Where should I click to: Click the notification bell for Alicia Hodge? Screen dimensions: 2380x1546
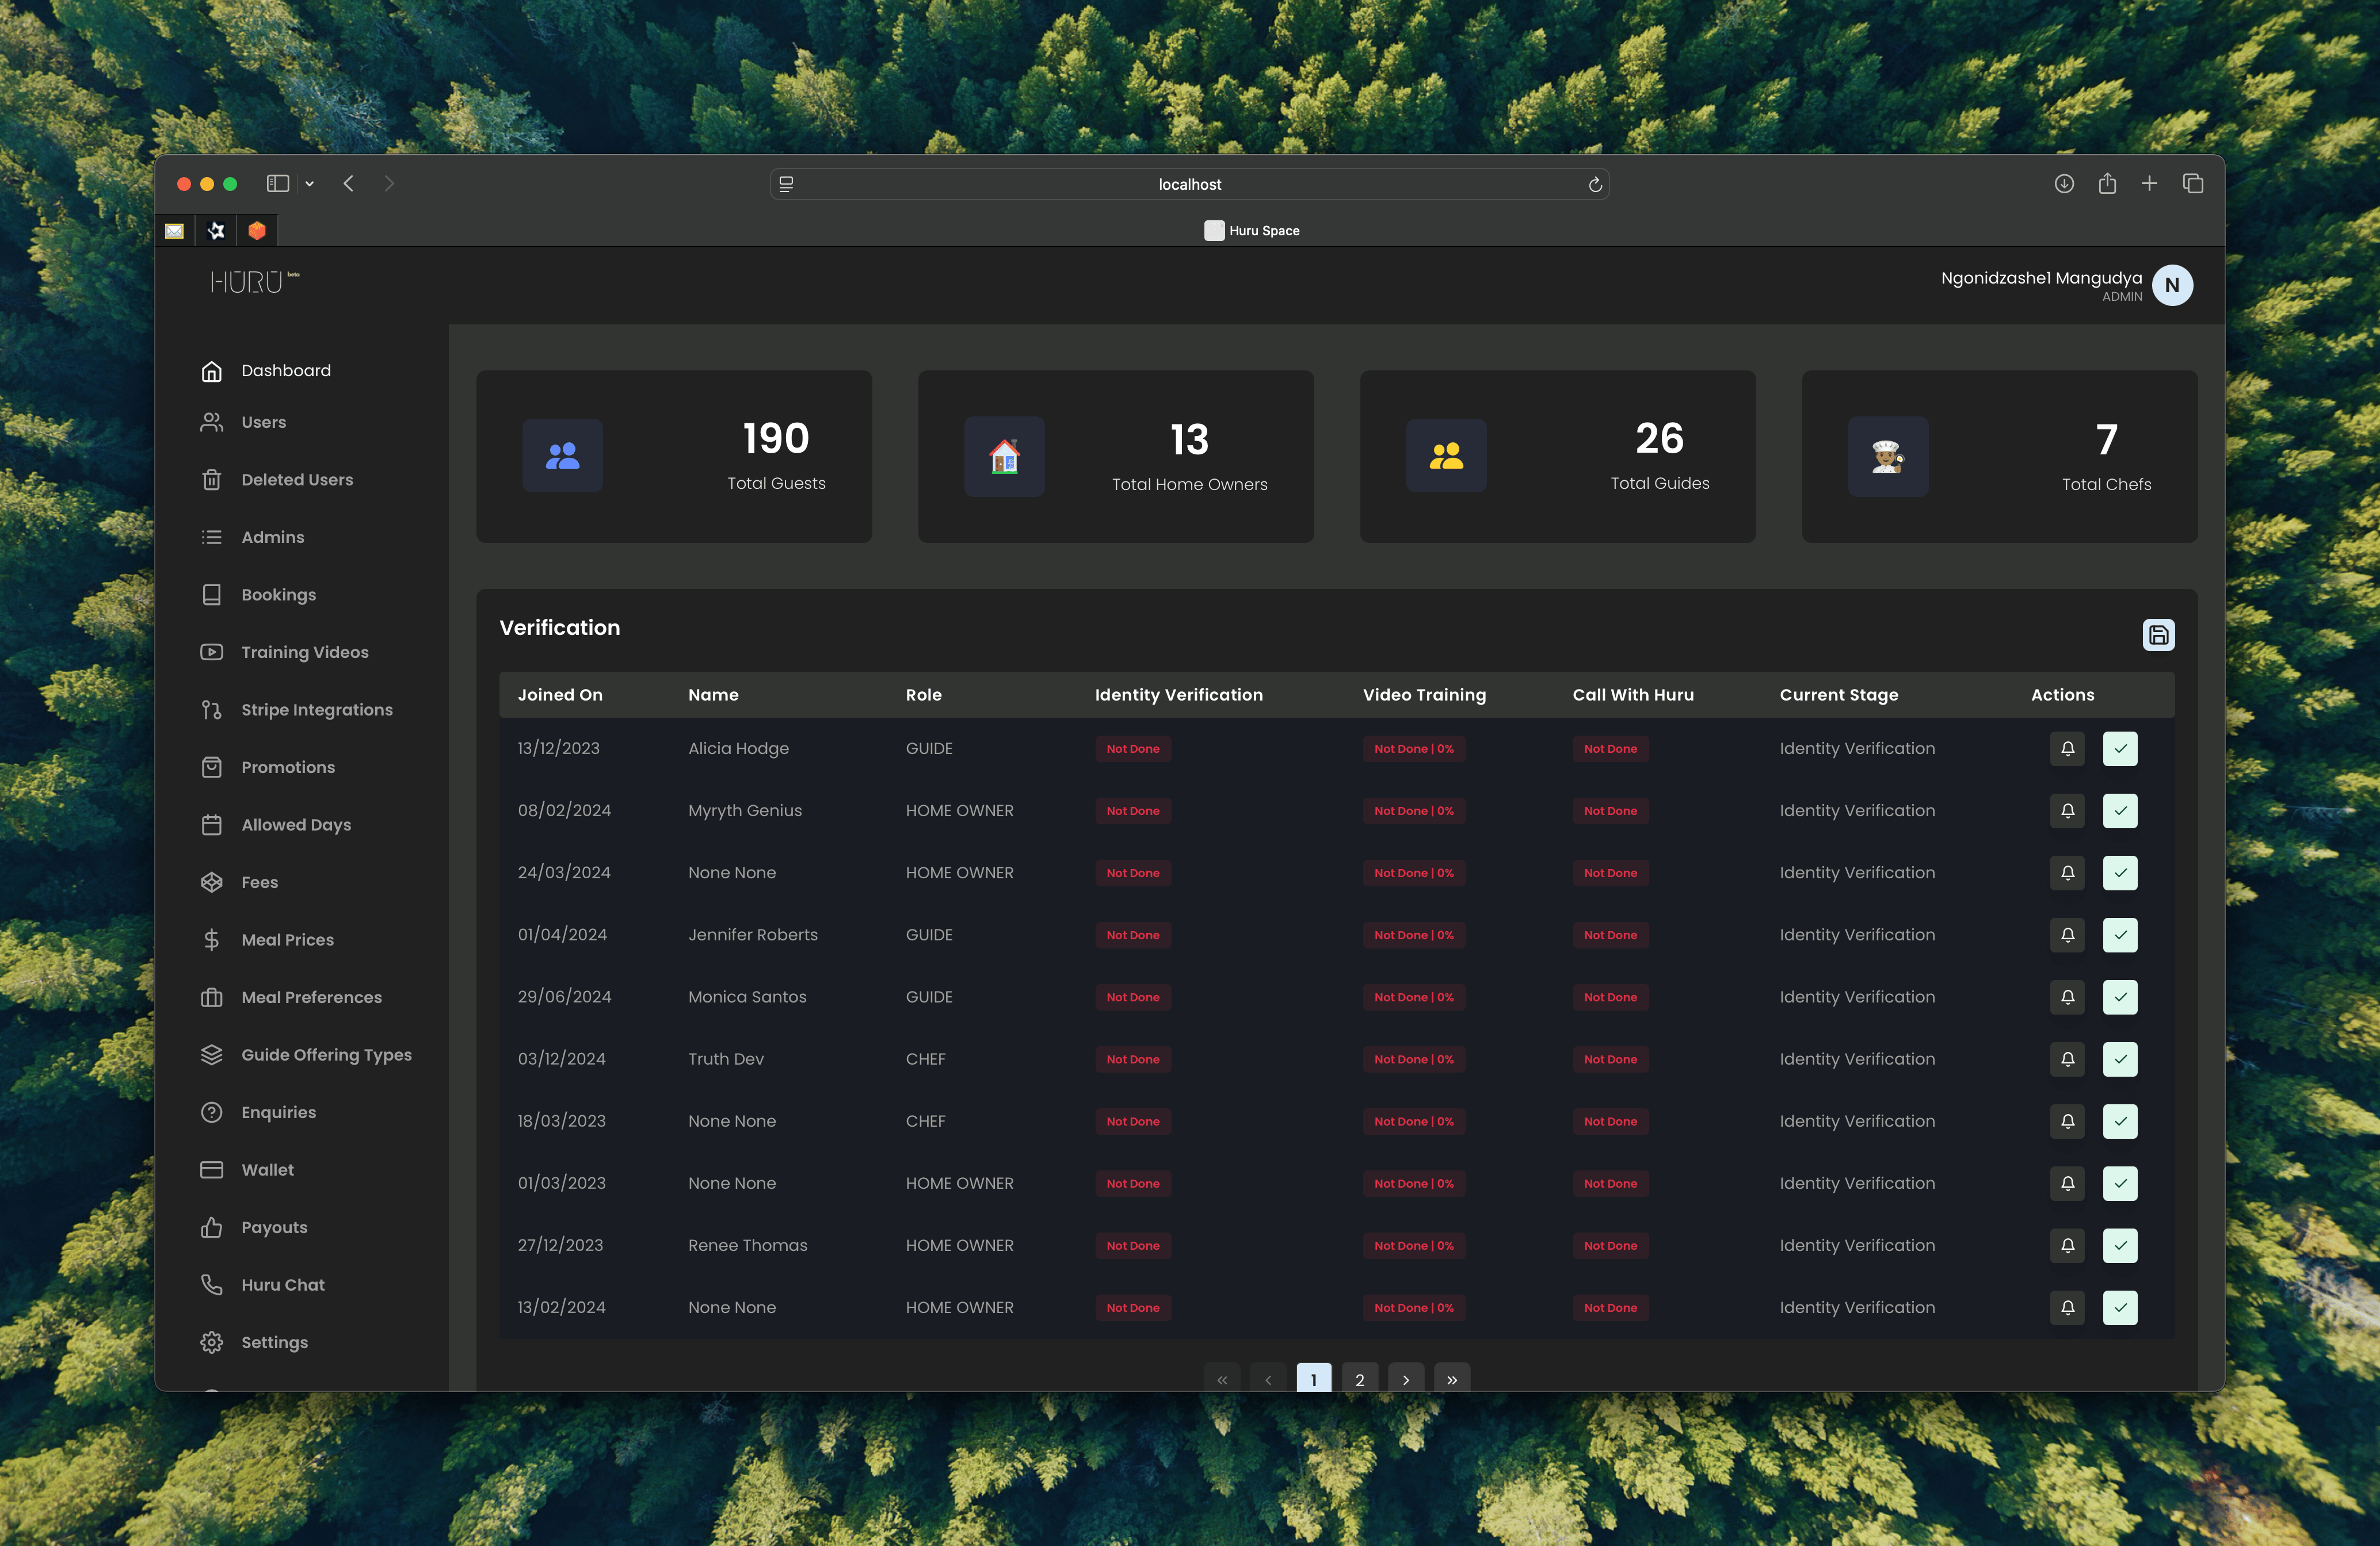coord(2067,748)
